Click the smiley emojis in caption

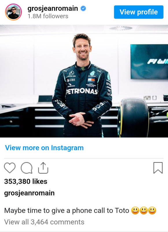click(144, 211)
